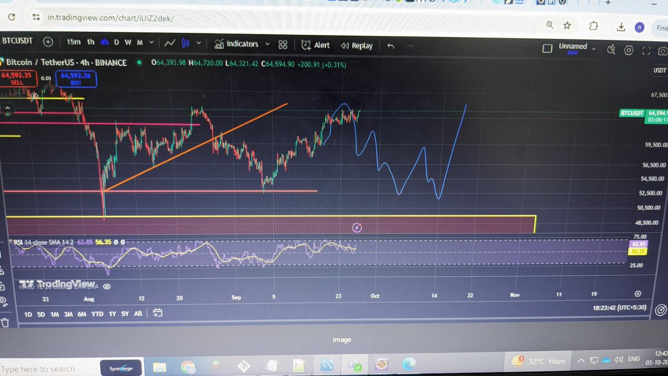Click the BUY price button 64,592.36
Screen dimensions: 668x376
click(x=77, y=79)
